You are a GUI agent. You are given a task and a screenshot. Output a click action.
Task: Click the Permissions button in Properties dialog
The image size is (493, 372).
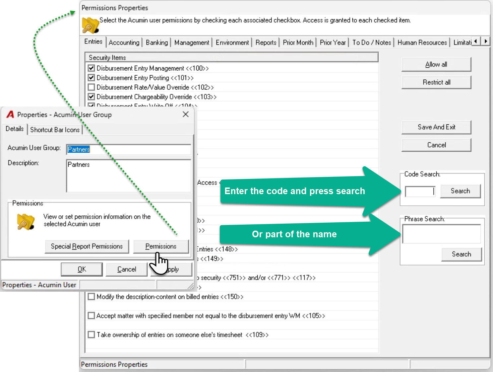(x=161, y=247)
